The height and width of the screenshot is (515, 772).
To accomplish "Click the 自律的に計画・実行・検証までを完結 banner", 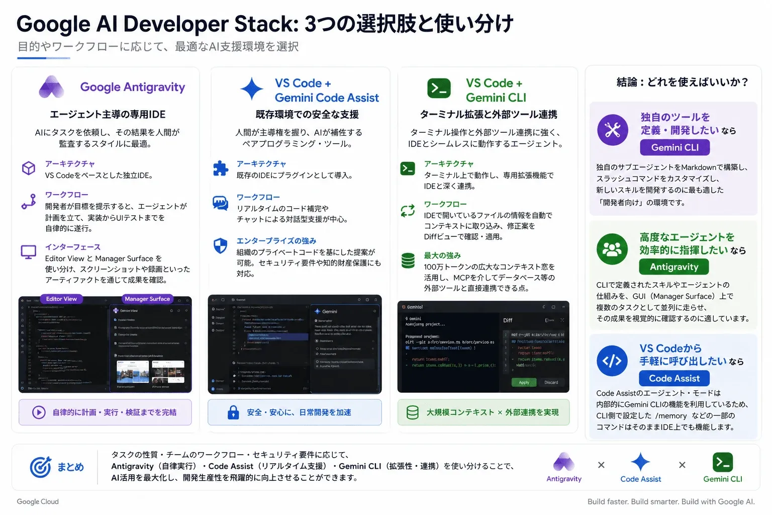I will click(105, 412).
